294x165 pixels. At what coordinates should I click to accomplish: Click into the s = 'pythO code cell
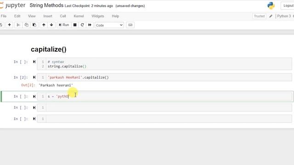(164, 96)
